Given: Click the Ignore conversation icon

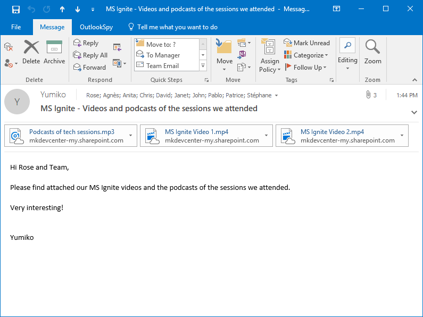Looking at the screenshot, I should tap(9, 47).
